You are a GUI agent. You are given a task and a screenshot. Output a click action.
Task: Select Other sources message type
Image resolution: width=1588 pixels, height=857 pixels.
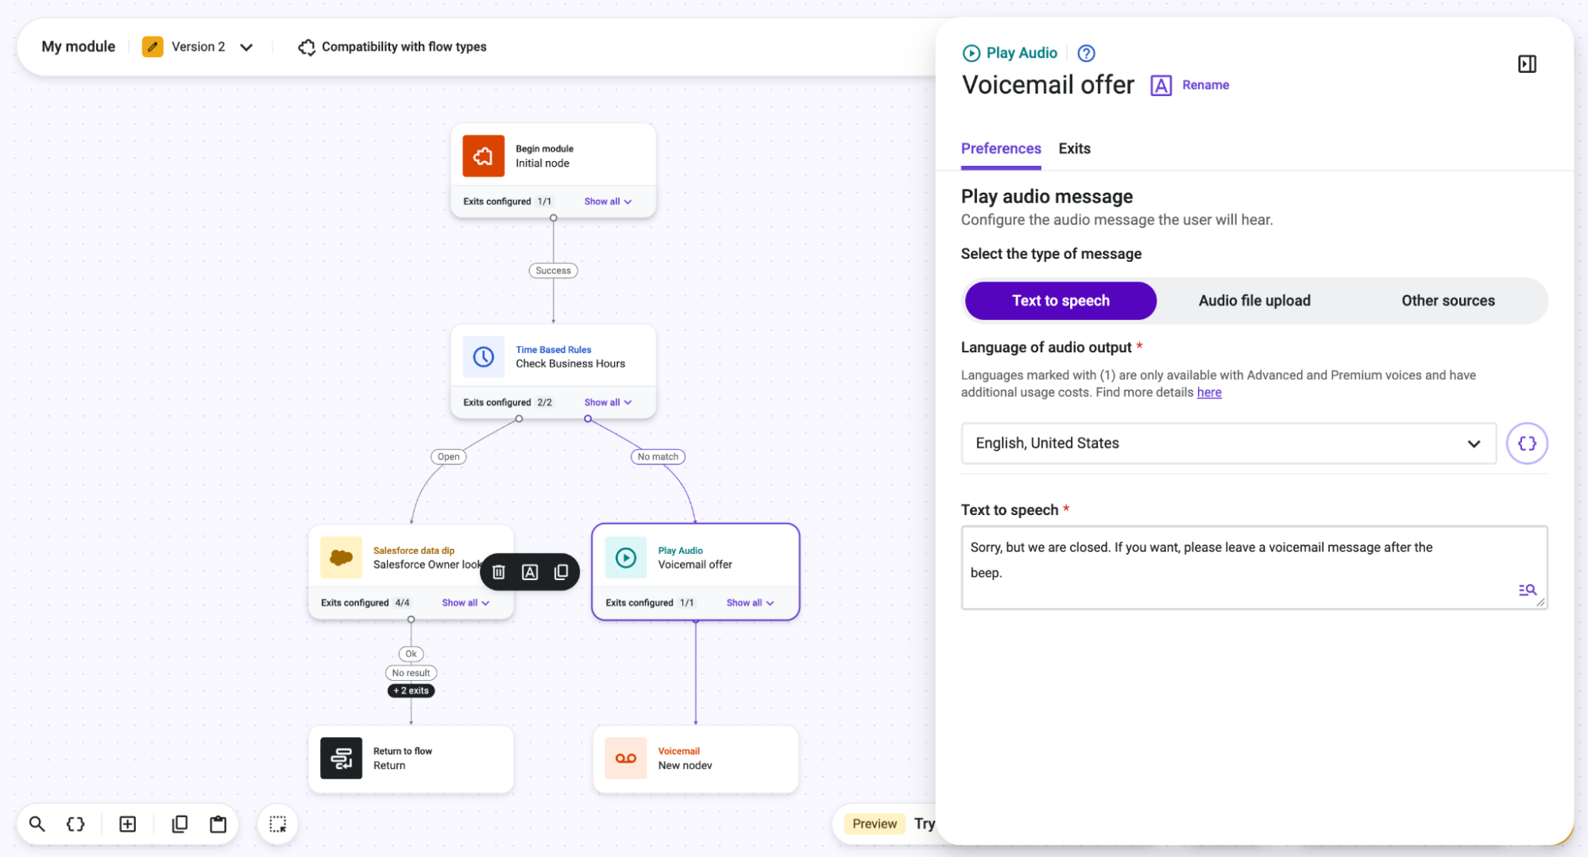coord(1447,301)
